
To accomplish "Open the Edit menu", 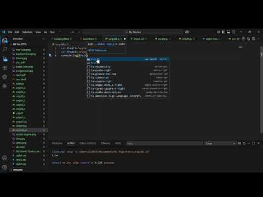I will [17, 32].
